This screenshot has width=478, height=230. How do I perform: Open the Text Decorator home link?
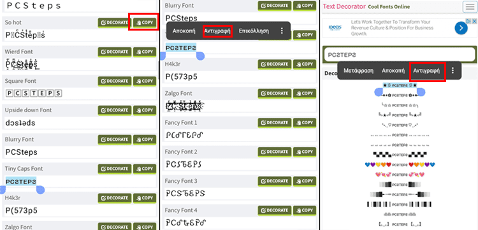[x=344, y=6]
